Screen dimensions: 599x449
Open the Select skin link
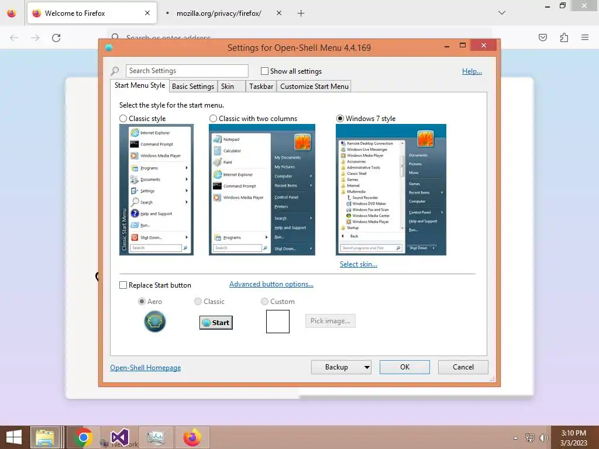point(359,264)
